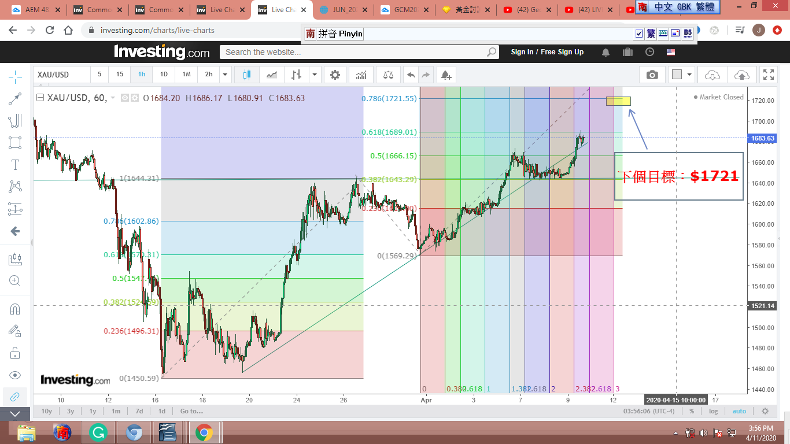Switch to candlestick chart style
The width and height of the screenshot is (790, 444).
[x=248, y=75]
